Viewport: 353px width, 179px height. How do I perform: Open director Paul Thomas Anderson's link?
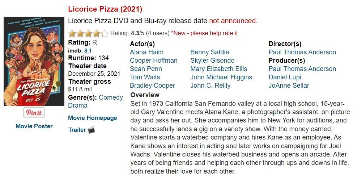coord(302,52)
